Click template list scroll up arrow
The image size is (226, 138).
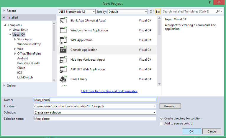tap(159, 18)
